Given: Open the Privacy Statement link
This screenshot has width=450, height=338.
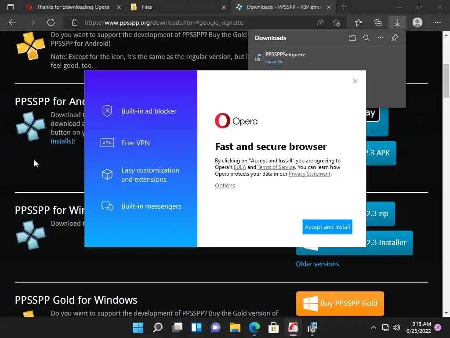Looking at the screenshot, I should [x=309, y=173].
